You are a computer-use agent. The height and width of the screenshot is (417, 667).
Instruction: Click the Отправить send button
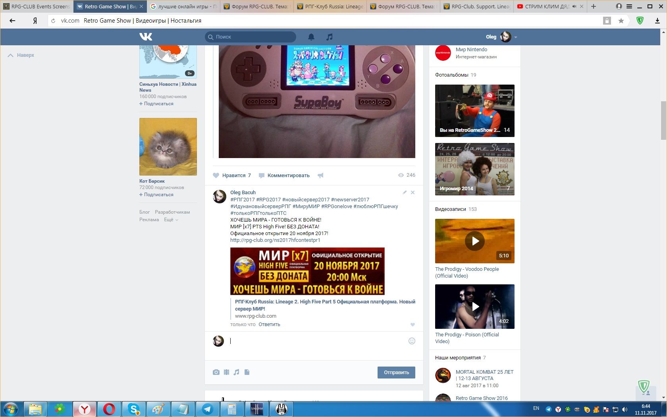point(396,372)
